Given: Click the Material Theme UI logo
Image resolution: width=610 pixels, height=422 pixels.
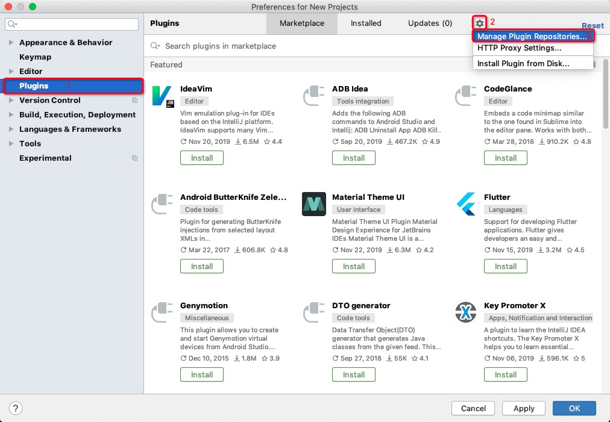Looking at the screenshot, I should tap(314, 204).
